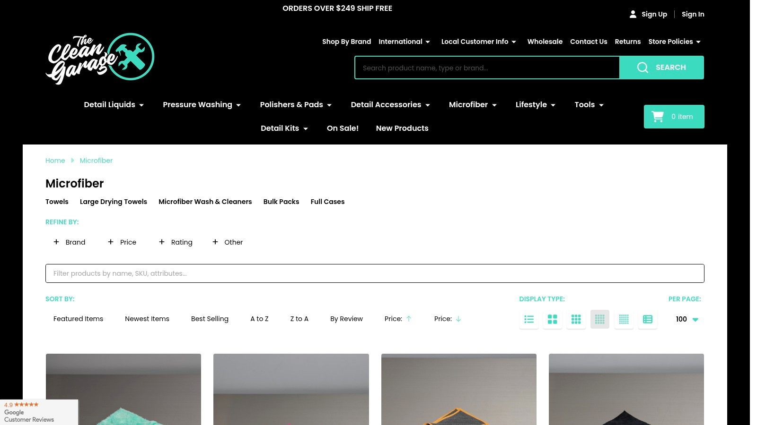Open the Pressure Washing menu
Image resolution: width=757 pixels, height=425 pixels.
(x=202, y=105)
